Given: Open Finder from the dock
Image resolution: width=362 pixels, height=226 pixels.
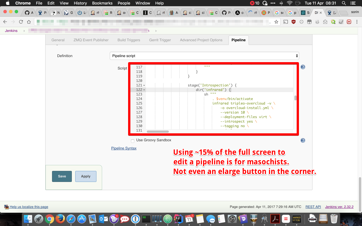Looking at the screenshot, I should (28, 219).
